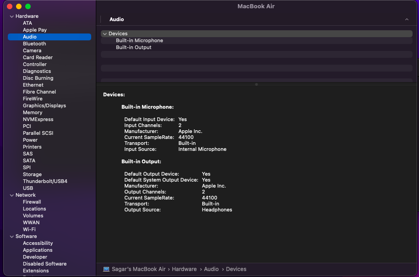Show Power information
This screenshot has height=277, width=419.
click(30, 140)
